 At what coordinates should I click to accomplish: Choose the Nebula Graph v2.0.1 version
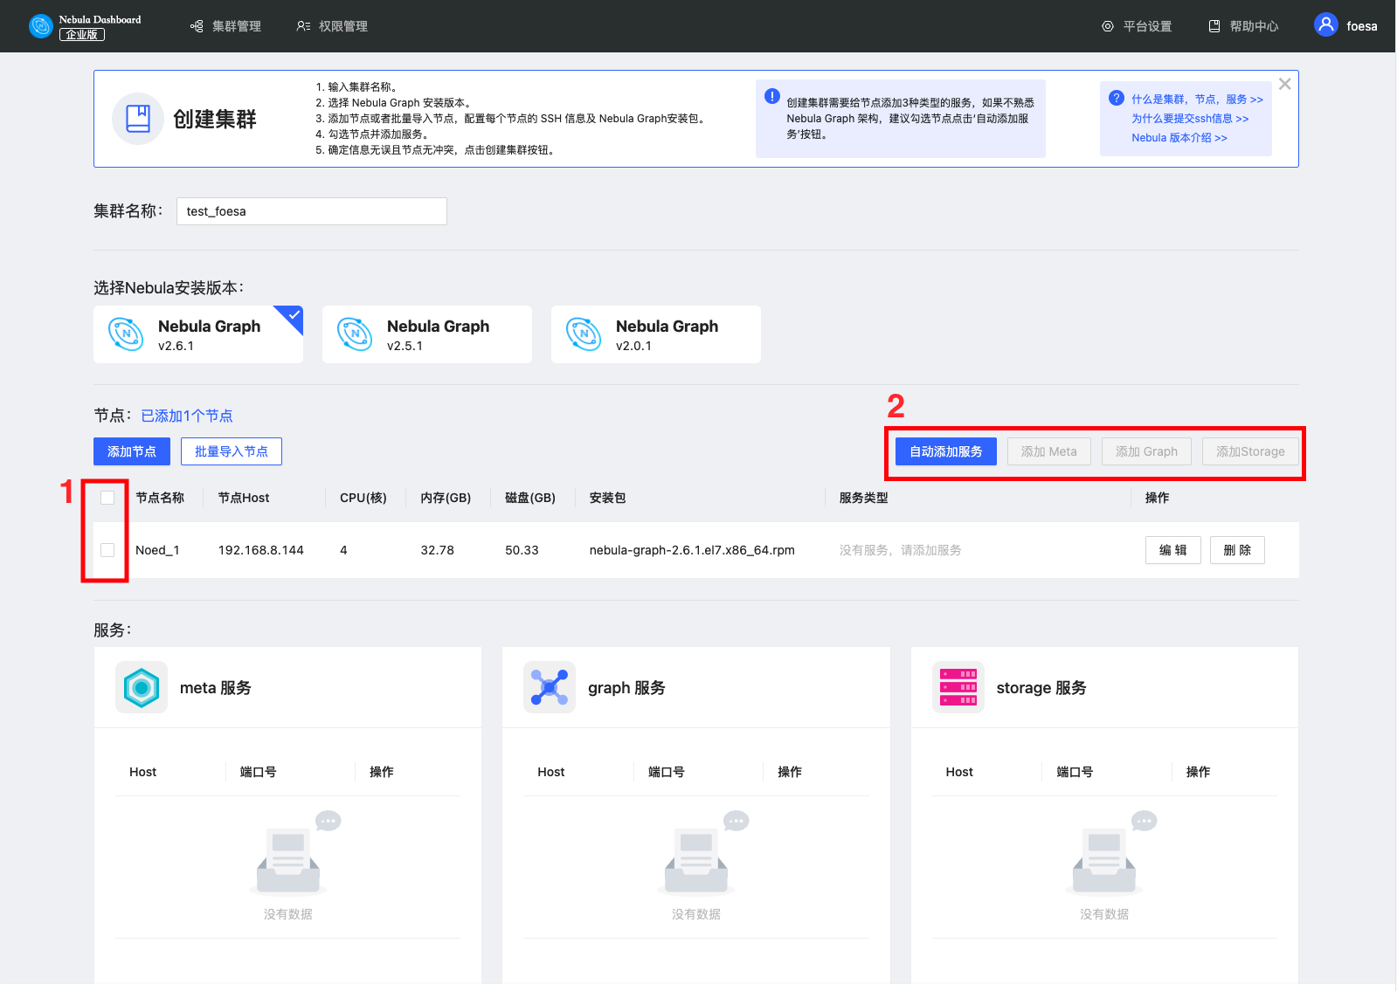[655, 334]
